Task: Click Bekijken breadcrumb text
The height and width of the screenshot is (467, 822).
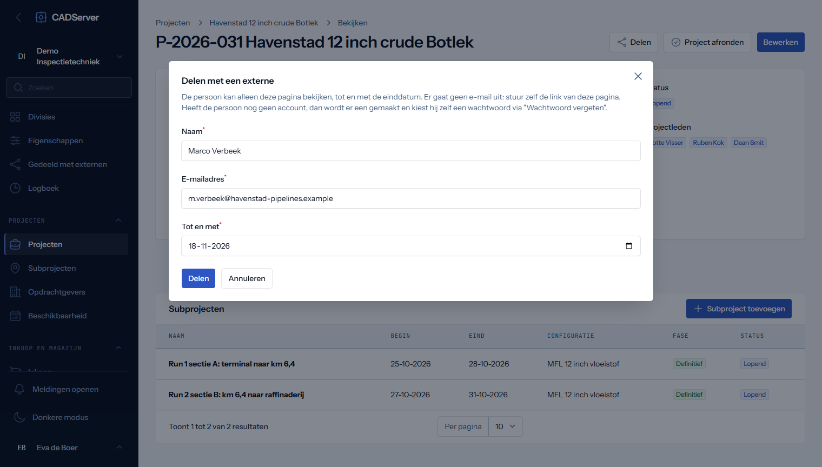Action: pyautogui.click(x=353, y=23)
